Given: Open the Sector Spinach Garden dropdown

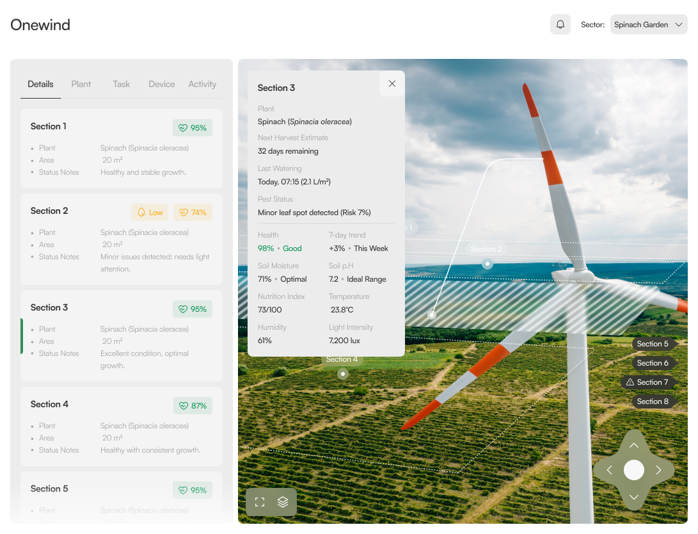Looking at the screenshot, I should [x=649, y=24].
